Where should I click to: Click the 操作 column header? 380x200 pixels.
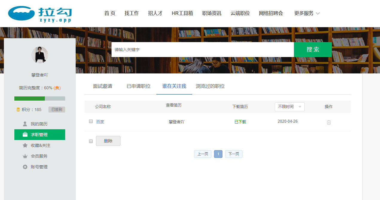coord(329,107)
